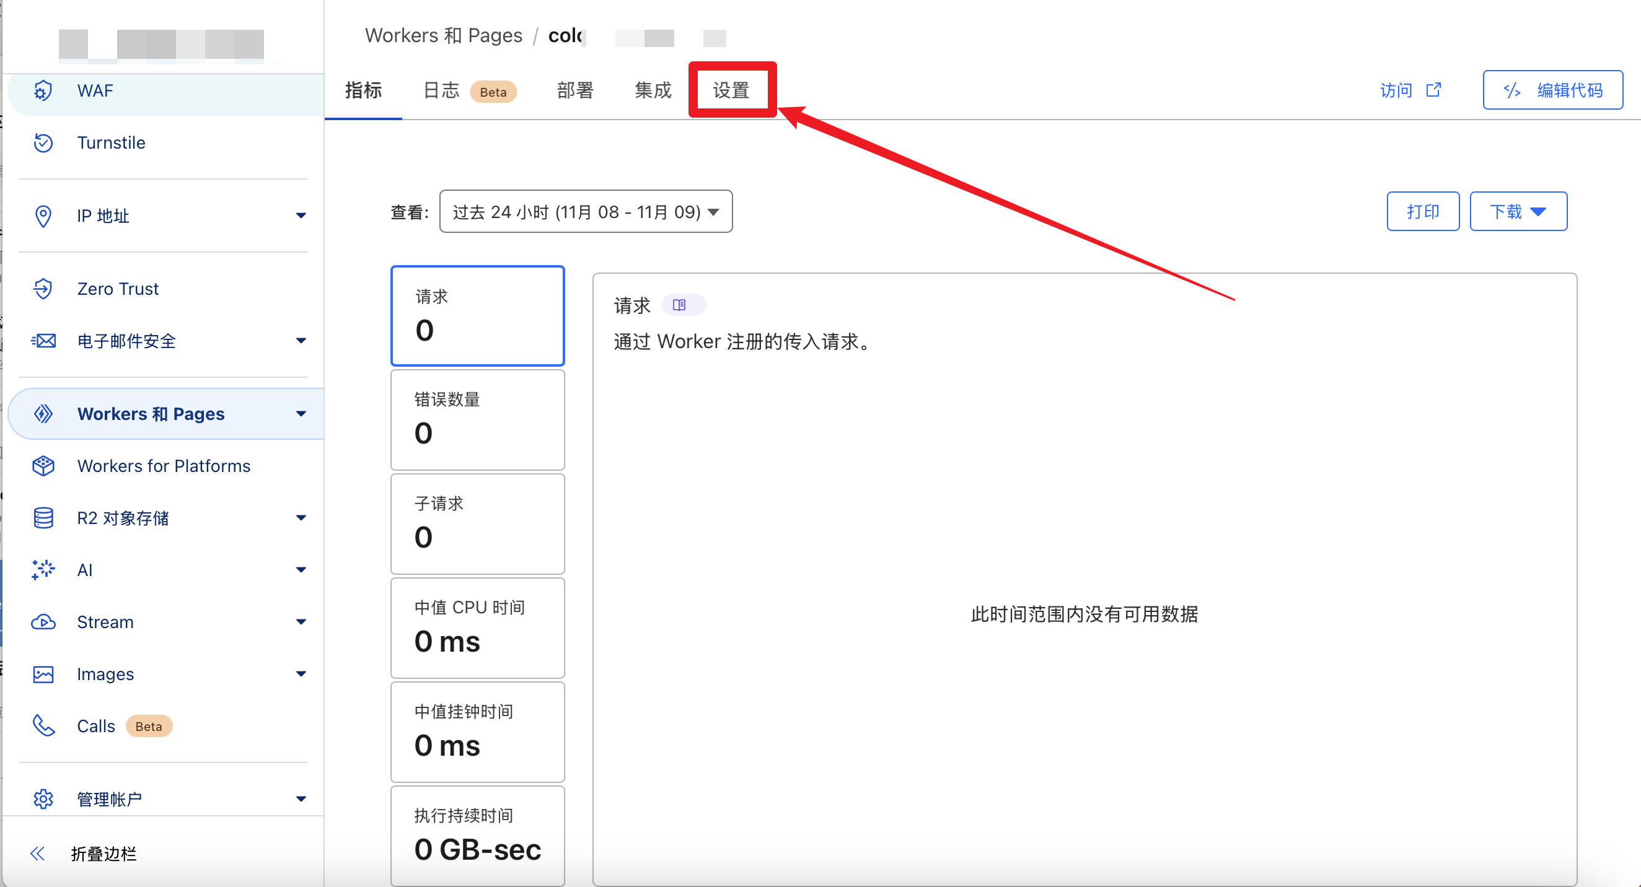Screen dimensions: 1641x887
Task: Select the 请求 metric card
Action: pyautogui.click(x=477, y=316)
